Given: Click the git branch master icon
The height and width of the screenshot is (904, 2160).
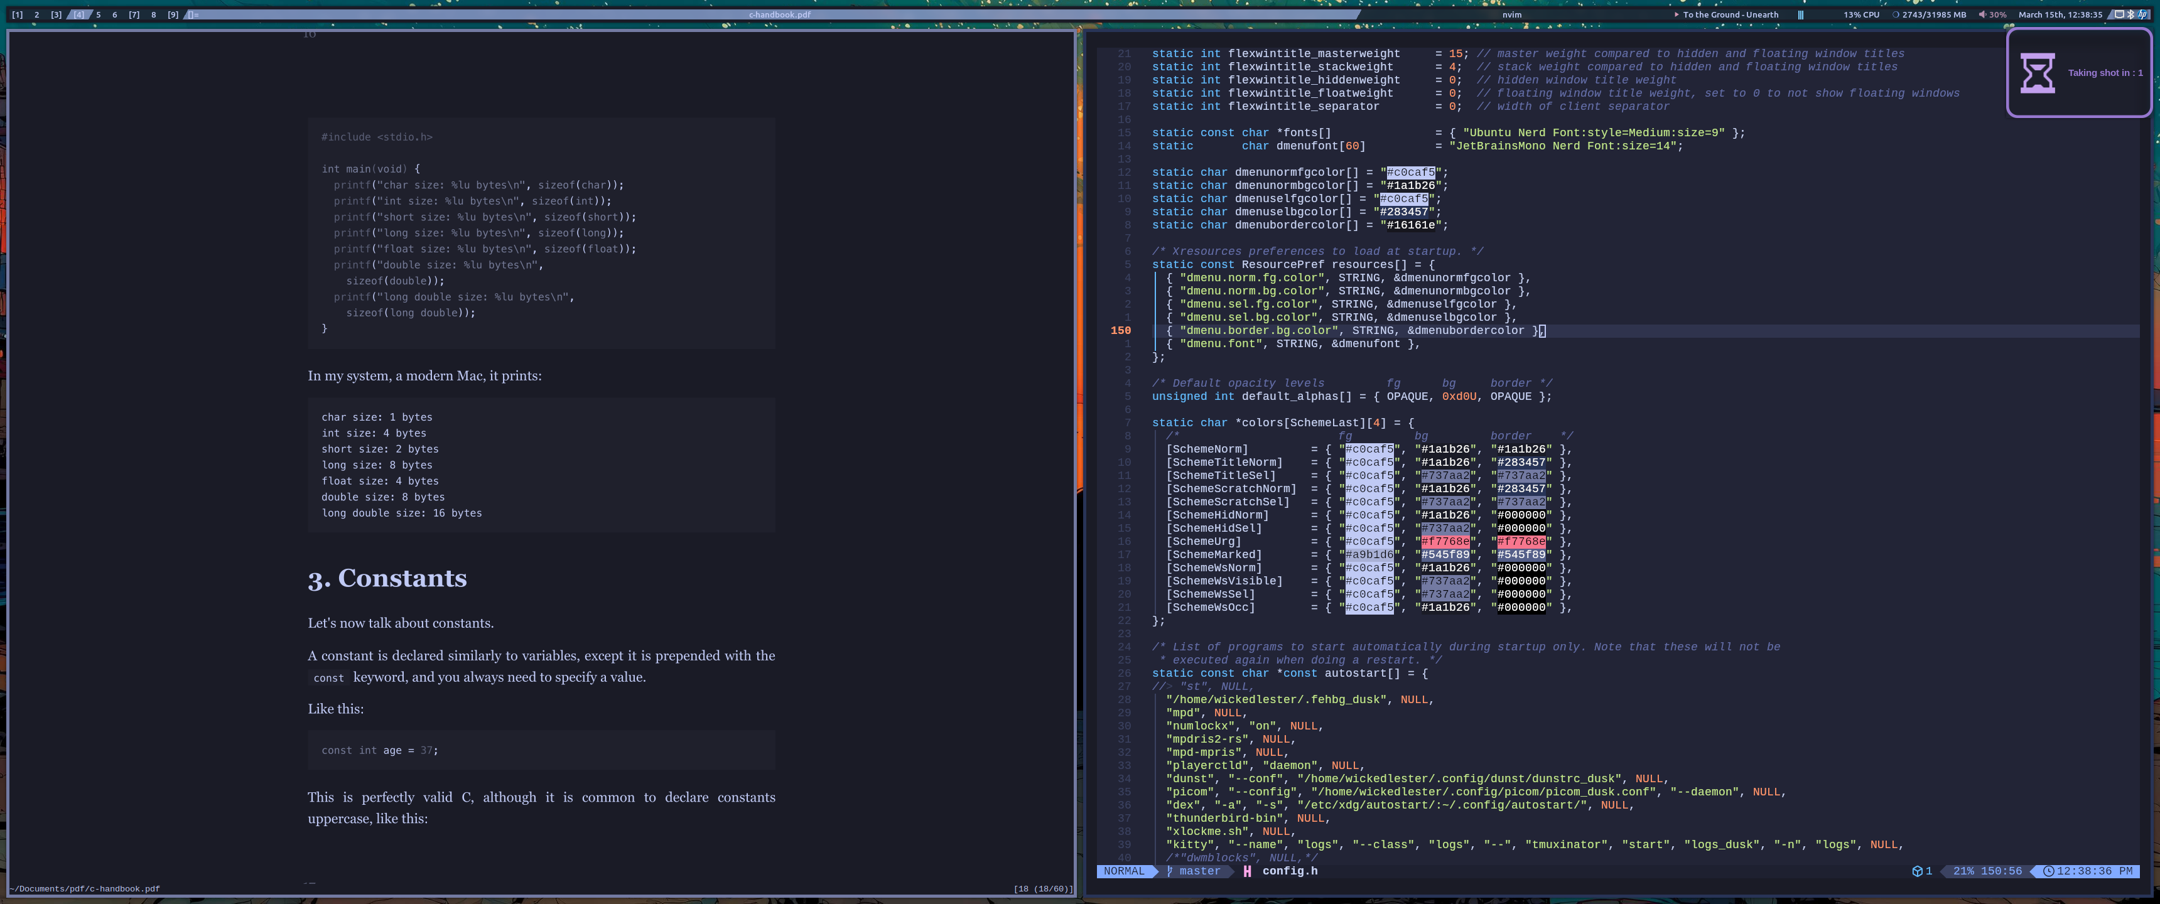Looking at the screenshot, I should (x=1170, y=871).
